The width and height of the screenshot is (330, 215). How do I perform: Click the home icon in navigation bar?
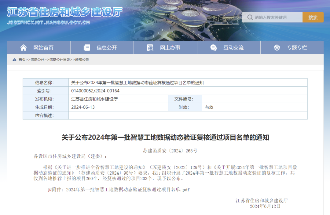pos(23,48)
